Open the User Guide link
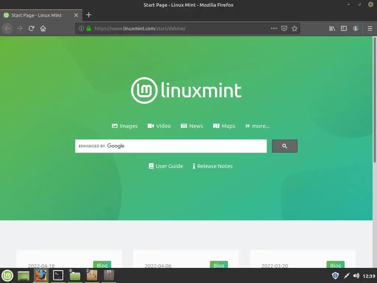The image size is (377, 283). pyautogui.click(x=166, y=166)
